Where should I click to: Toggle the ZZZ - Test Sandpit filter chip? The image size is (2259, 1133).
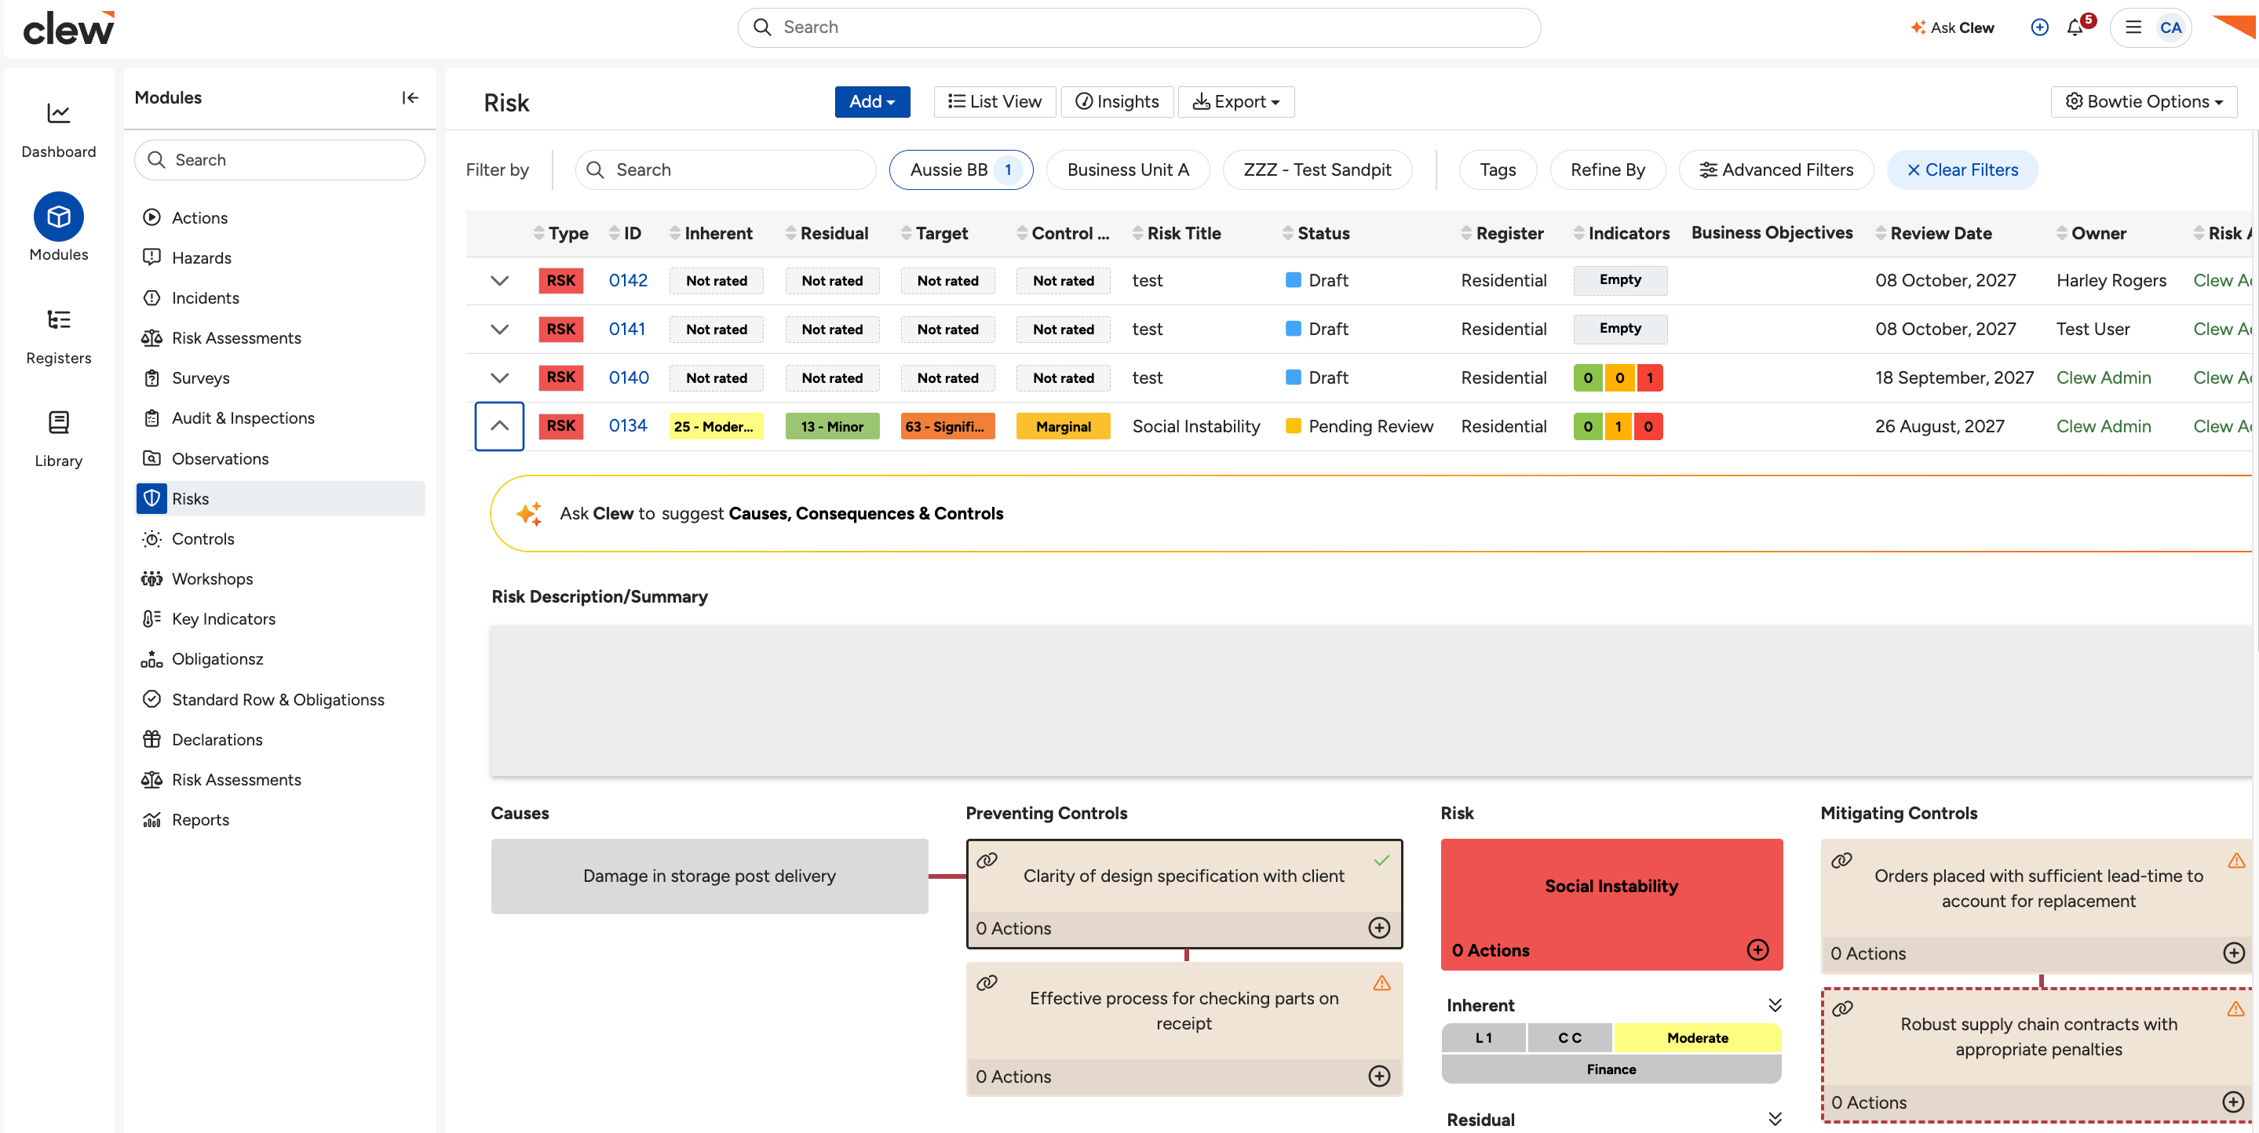1316,170
